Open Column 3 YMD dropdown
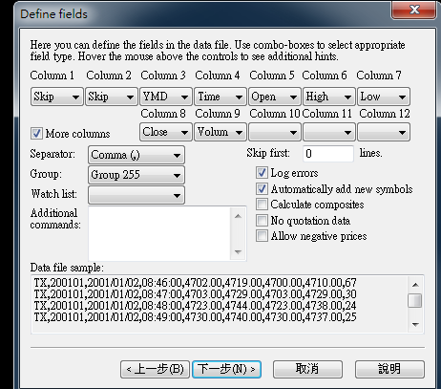Image resolution: width=441 pixels, height=389 pixels. point(166,97)
